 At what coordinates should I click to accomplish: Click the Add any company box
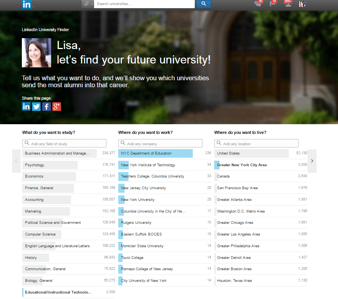(160, 143)
